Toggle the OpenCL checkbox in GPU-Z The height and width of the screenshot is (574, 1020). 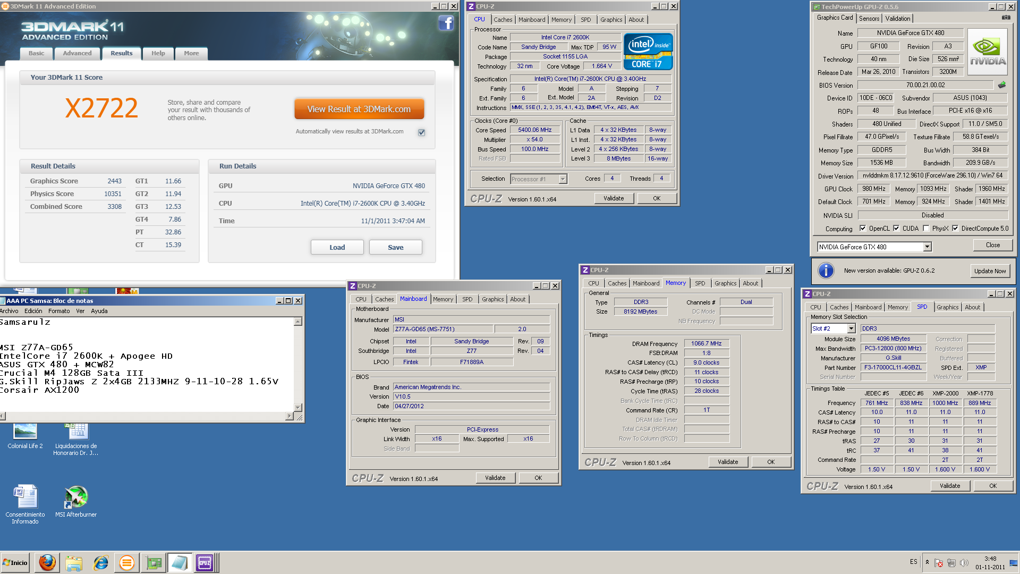(863, 229)
